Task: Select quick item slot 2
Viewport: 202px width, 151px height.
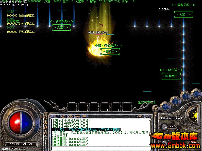Action: 83,107
